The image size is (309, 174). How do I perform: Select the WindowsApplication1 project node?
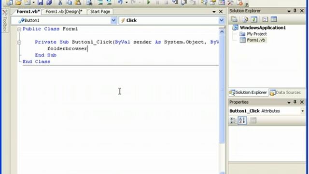pos(263,28)
